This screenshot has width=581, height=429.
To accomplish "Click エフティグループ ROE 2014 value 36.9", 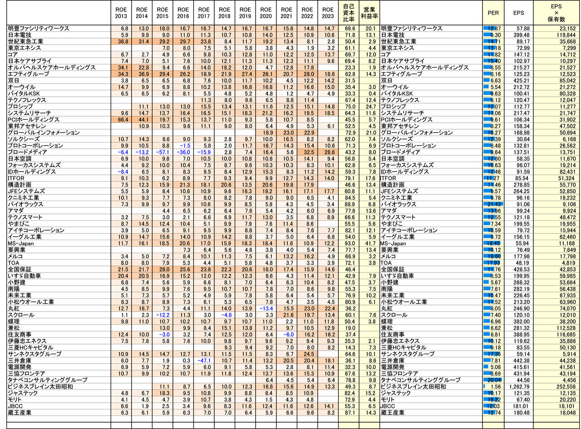I will click(143, 74).
